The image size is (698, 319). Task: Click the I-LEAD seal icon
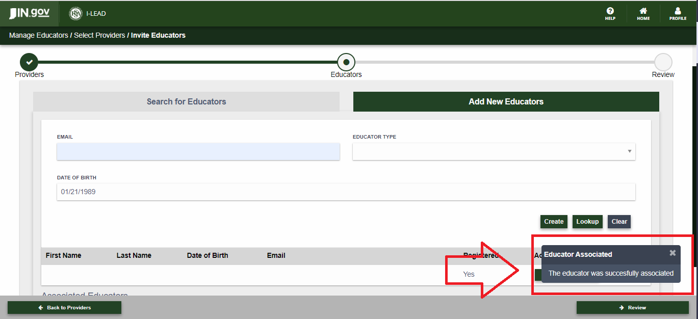pos(75,14)
